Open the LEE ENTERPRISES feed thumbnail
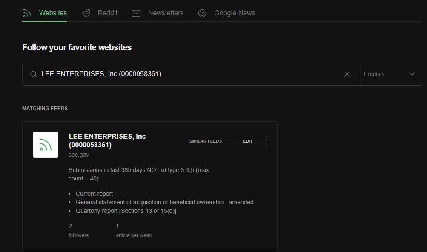This screenshot has width=427, height=252. click(46, 145)
